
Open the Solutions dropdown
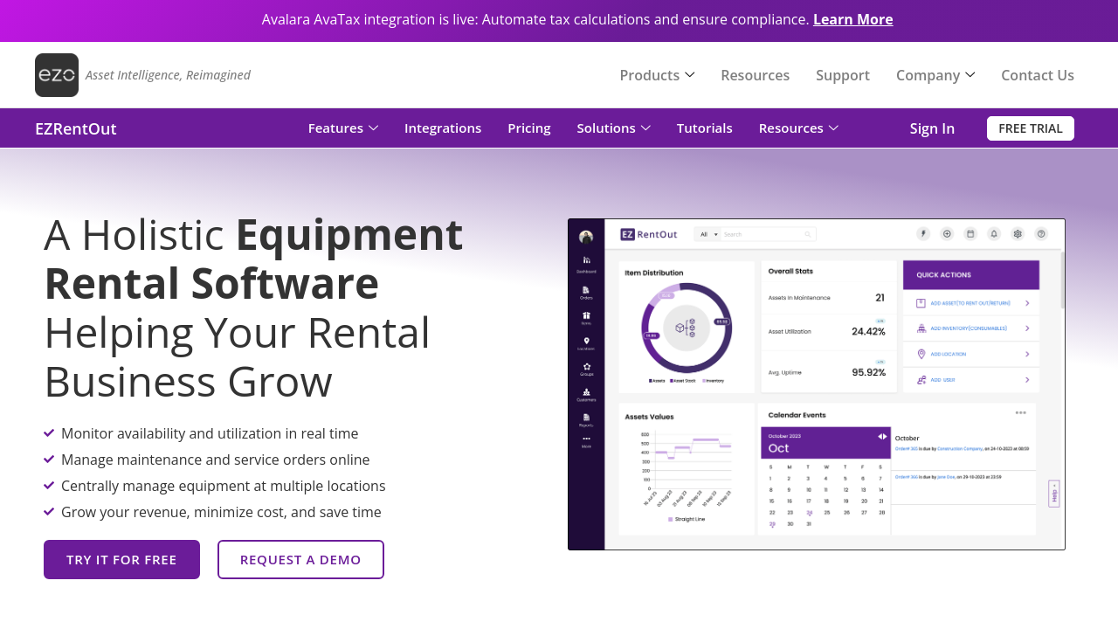pos(613,128)
